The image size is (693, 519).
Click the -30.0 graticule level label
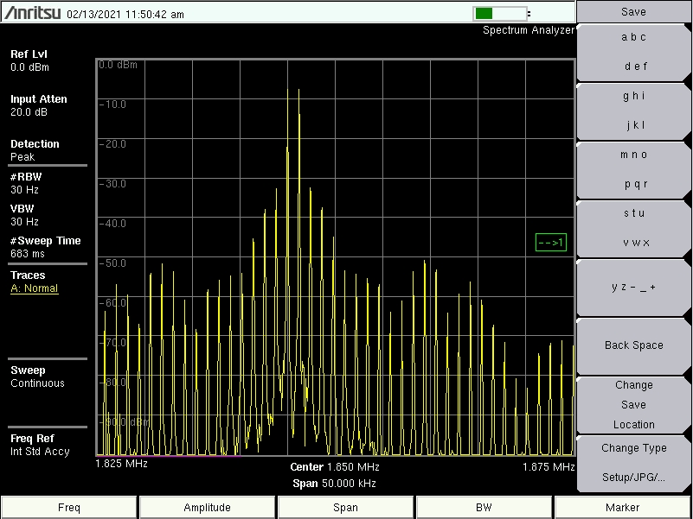[x=112, y=184]
